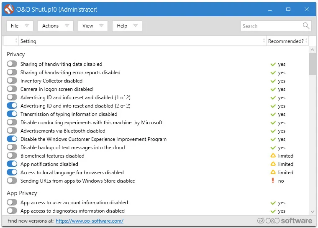318x228 pixels.
Task: Open the View dropdown menu
Action: coord(92,26)
